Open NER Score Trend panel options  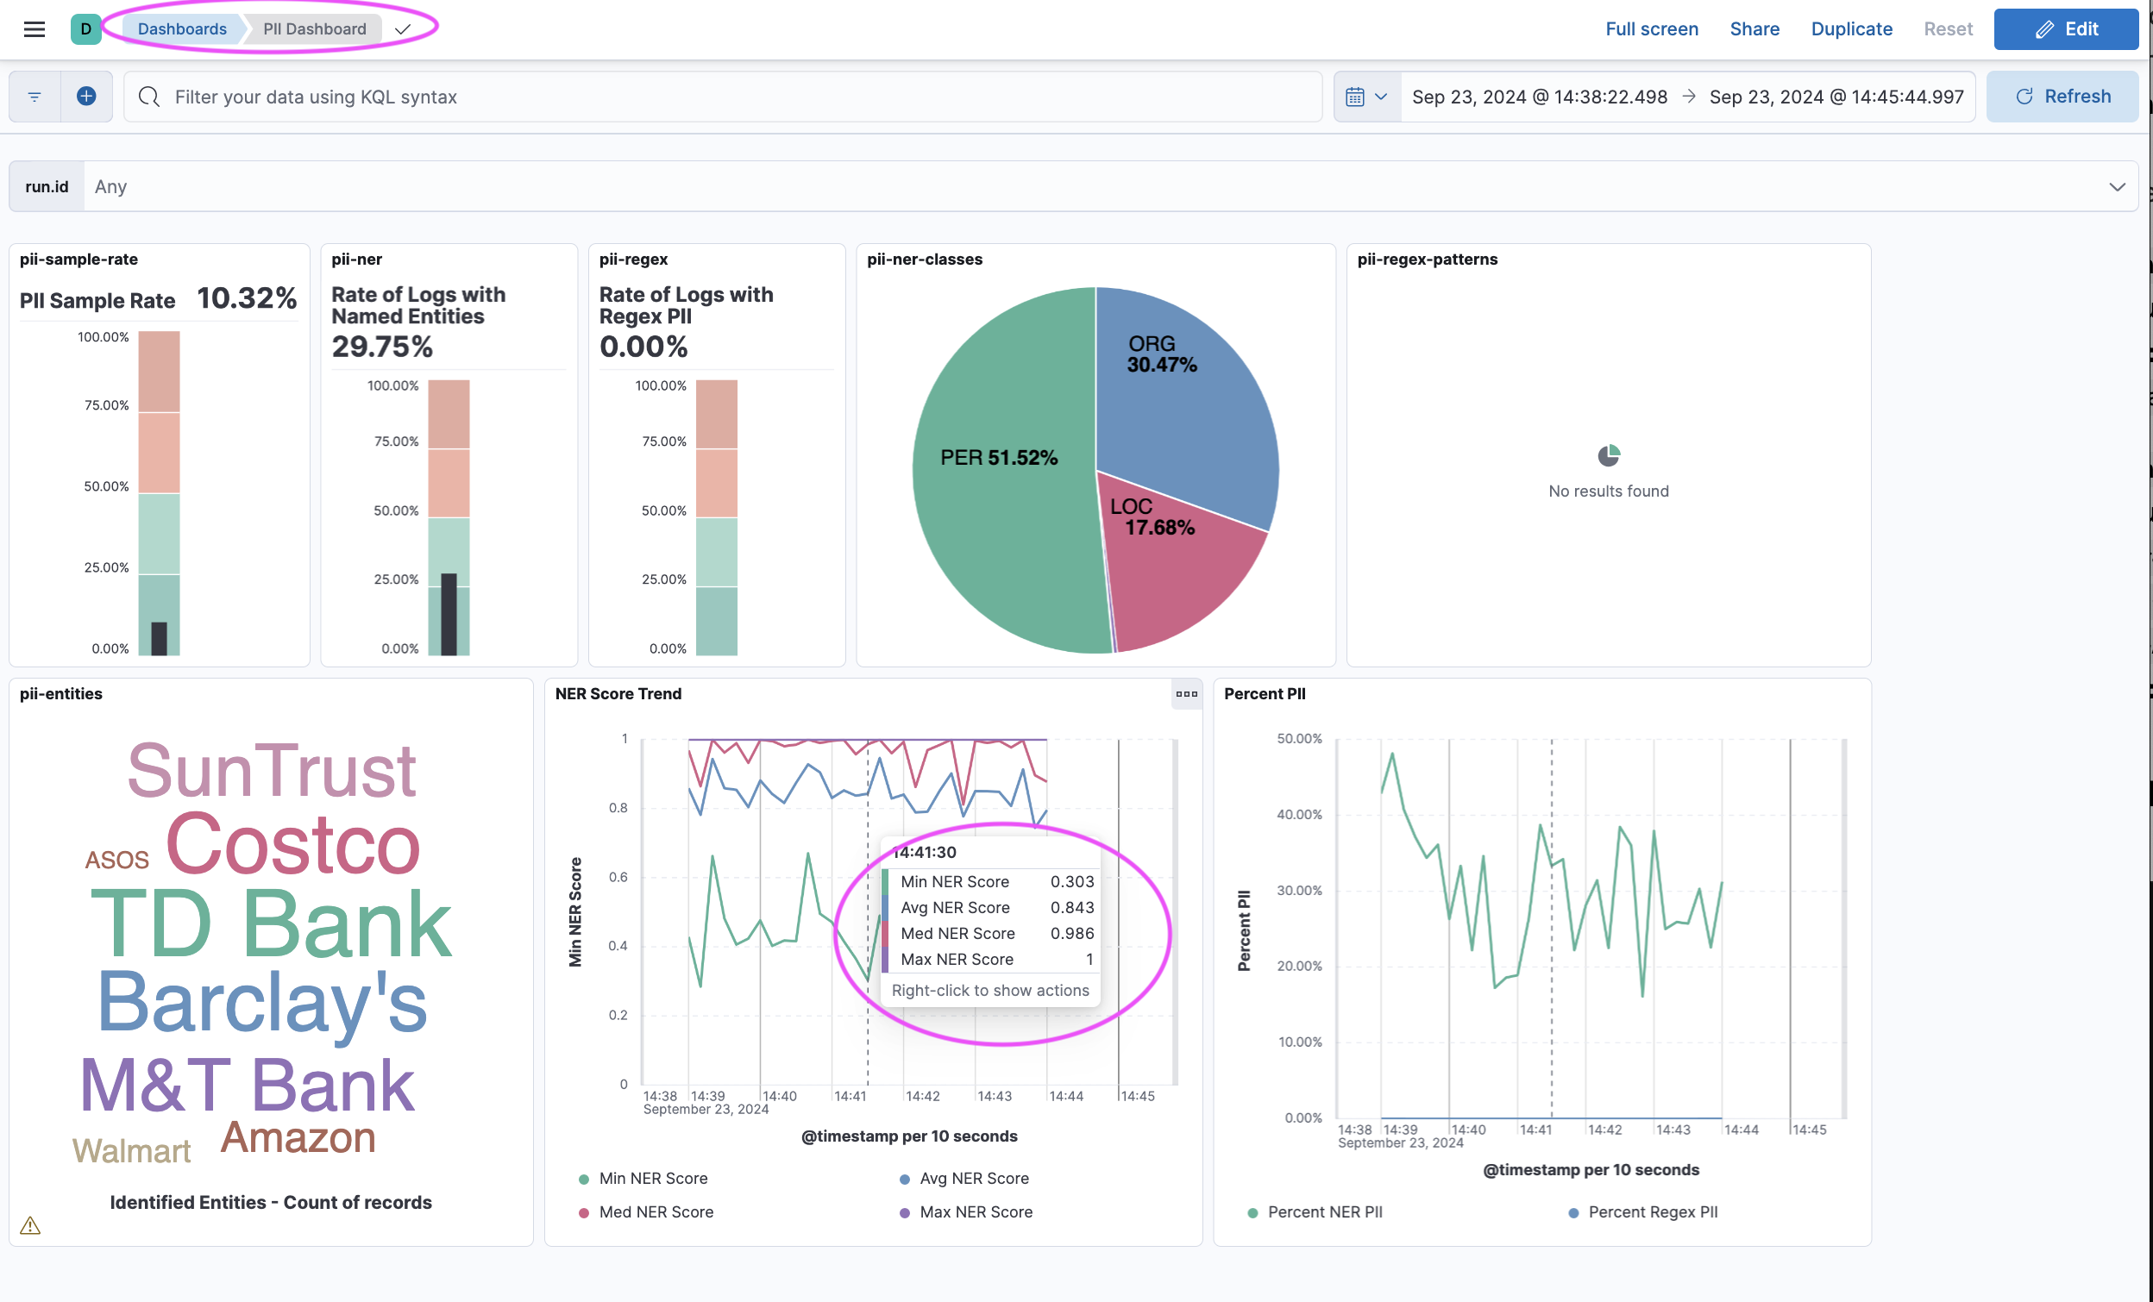pyautogui.click(x=1186, y=694)
